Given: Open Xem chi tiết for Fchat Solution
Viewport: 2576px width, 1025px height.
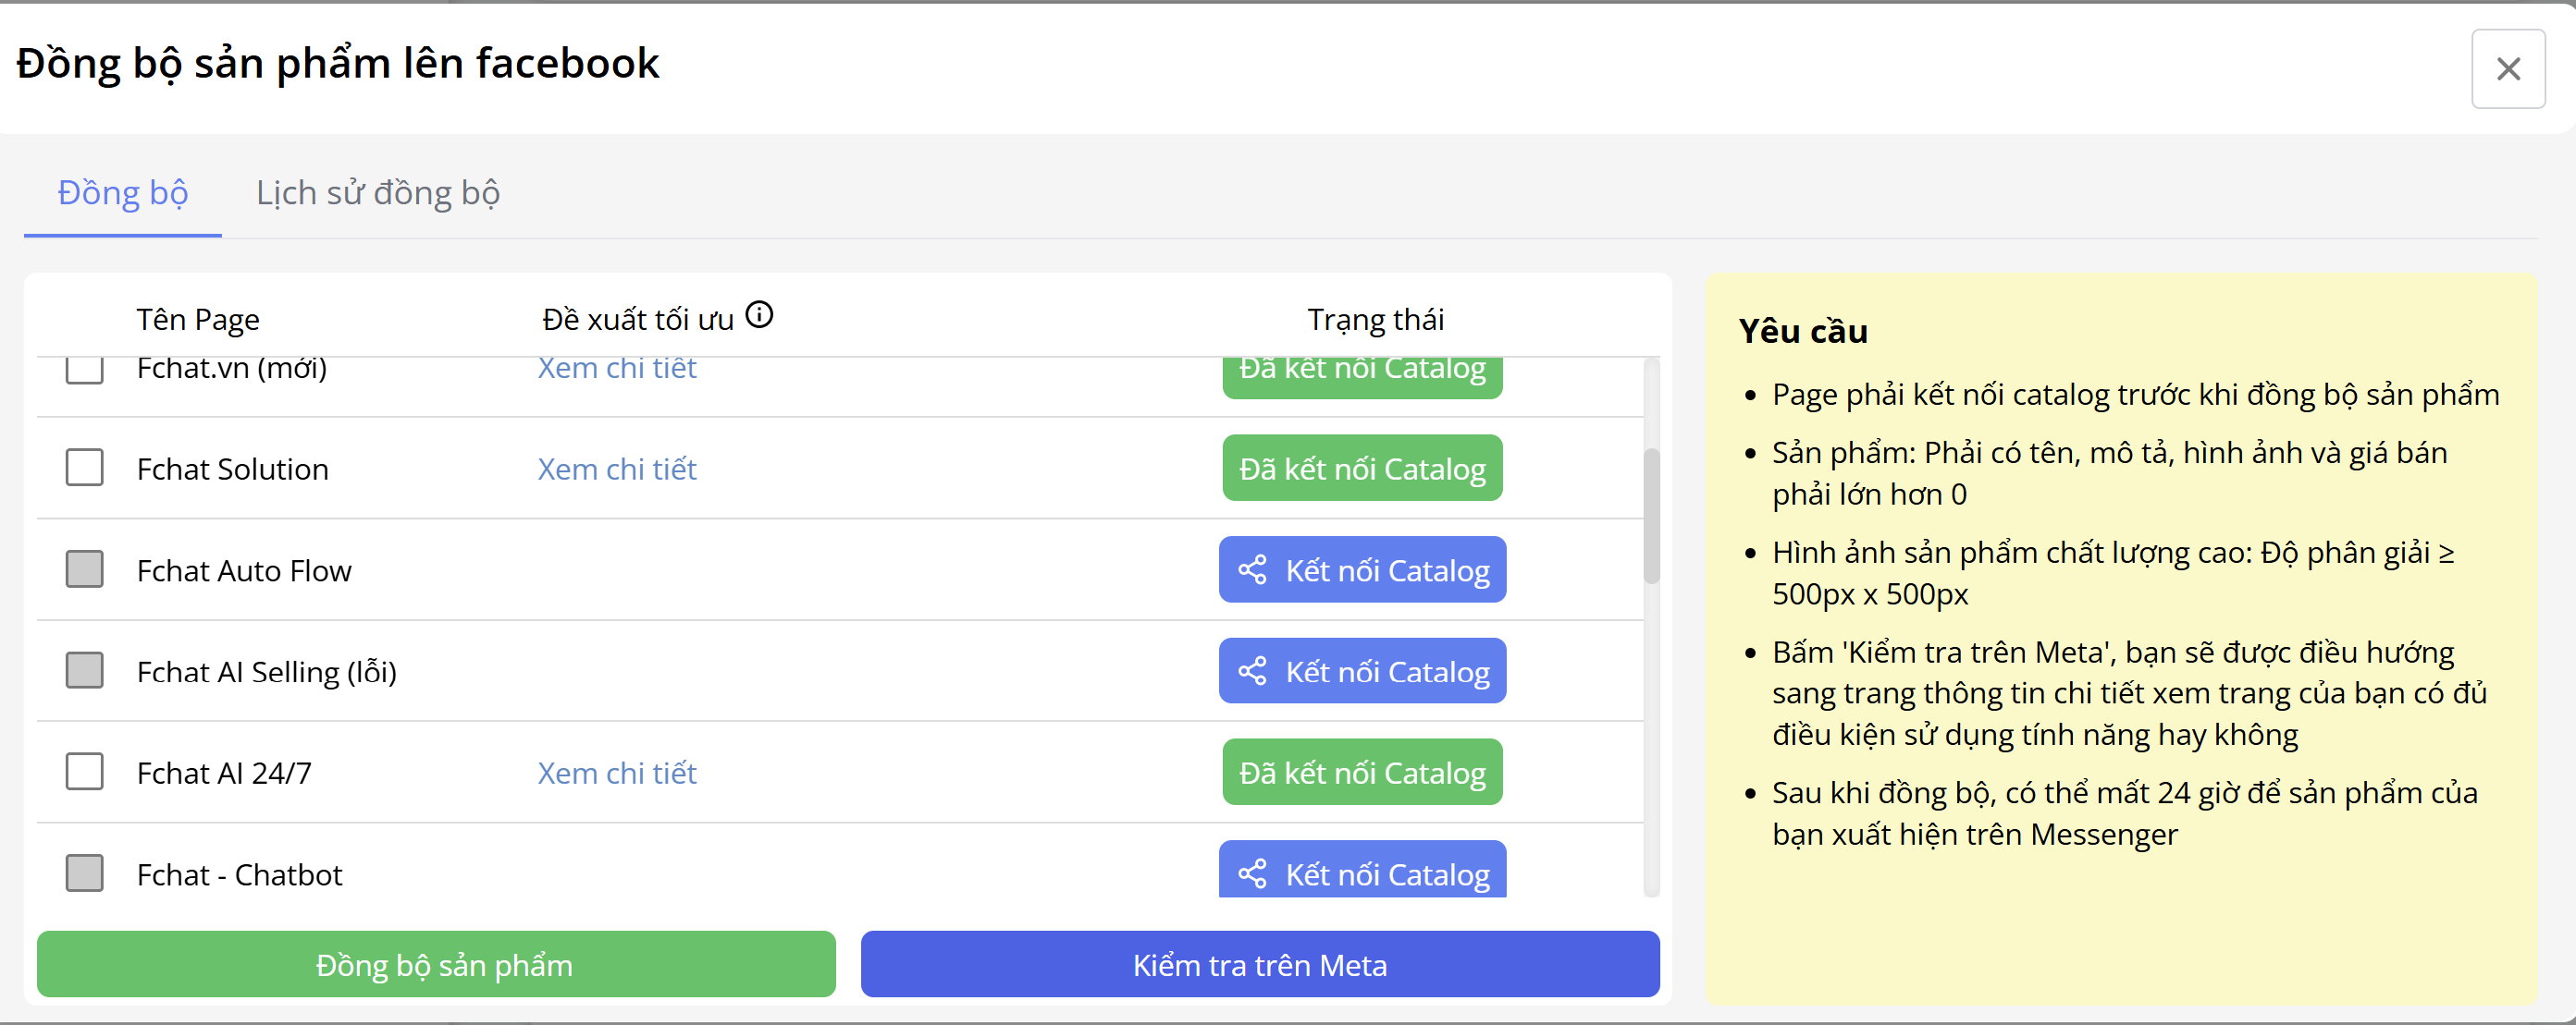Looking at the screenshot, I should point(617,469).
